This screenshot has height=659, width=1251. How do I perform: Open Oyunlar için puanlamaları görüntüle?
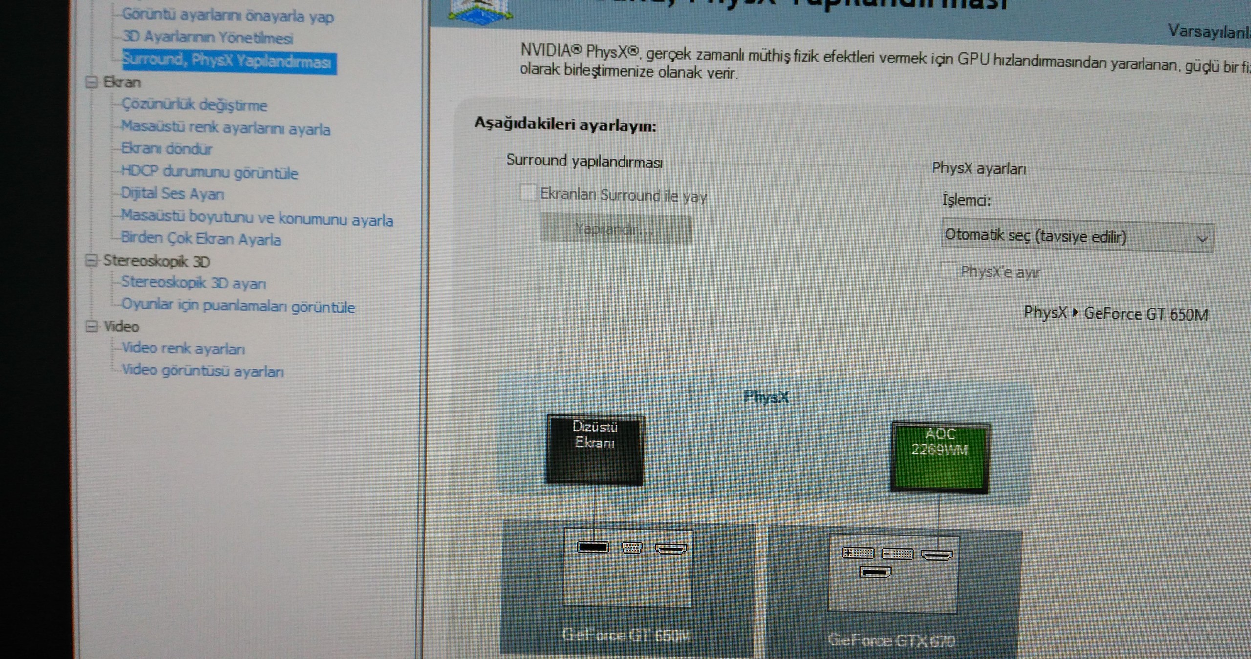point(238,306)
